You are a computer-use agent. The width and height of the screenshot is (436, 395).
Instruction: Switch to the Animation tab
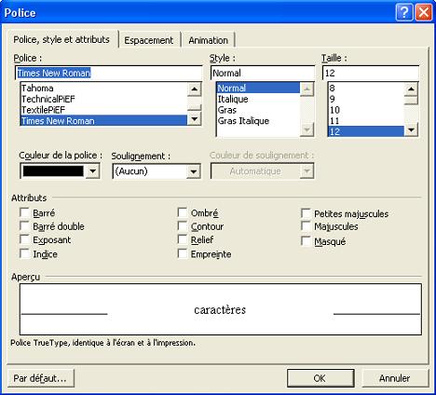coord(208,40)
